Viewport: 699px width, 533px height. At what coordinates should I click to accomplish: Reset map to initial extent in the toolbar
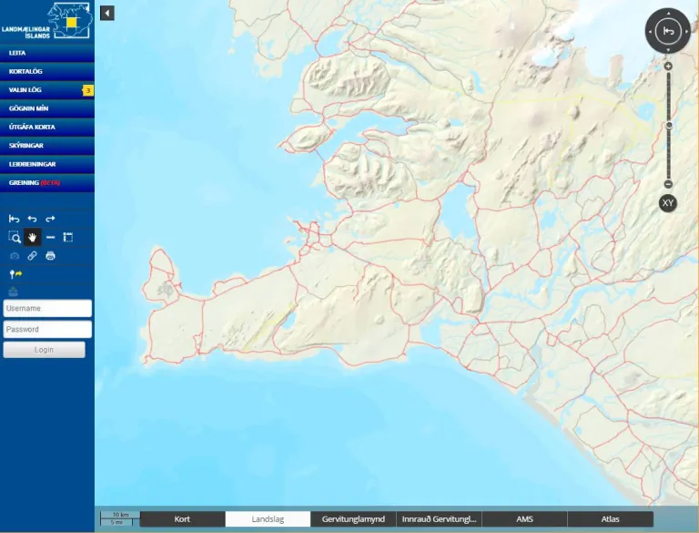14,219
